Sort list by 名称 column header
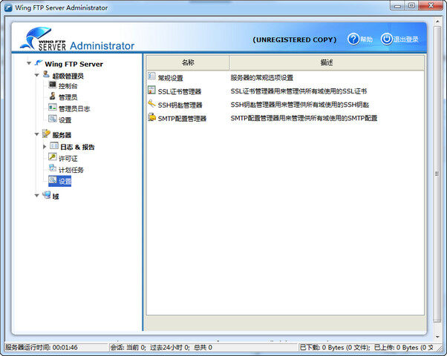The height and width of the screenshot is (356, 447). pos(188,62)
